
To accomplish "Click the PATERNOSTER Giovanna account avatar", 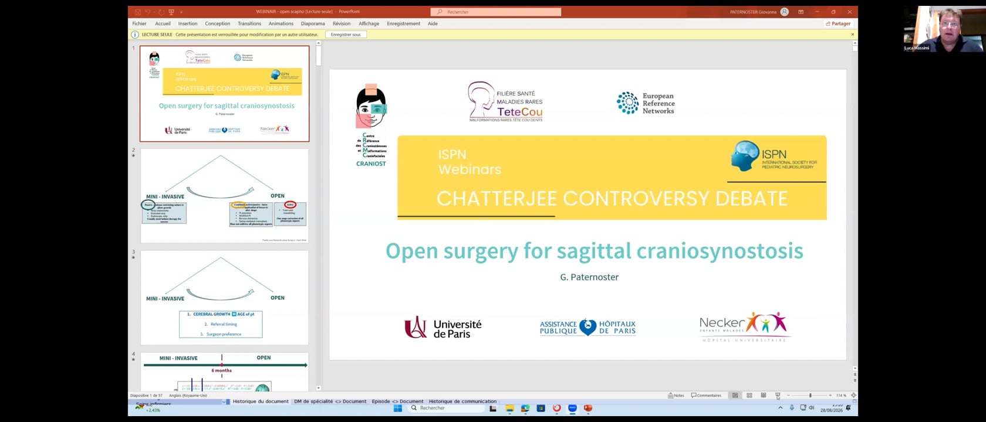I will (785, 12).
